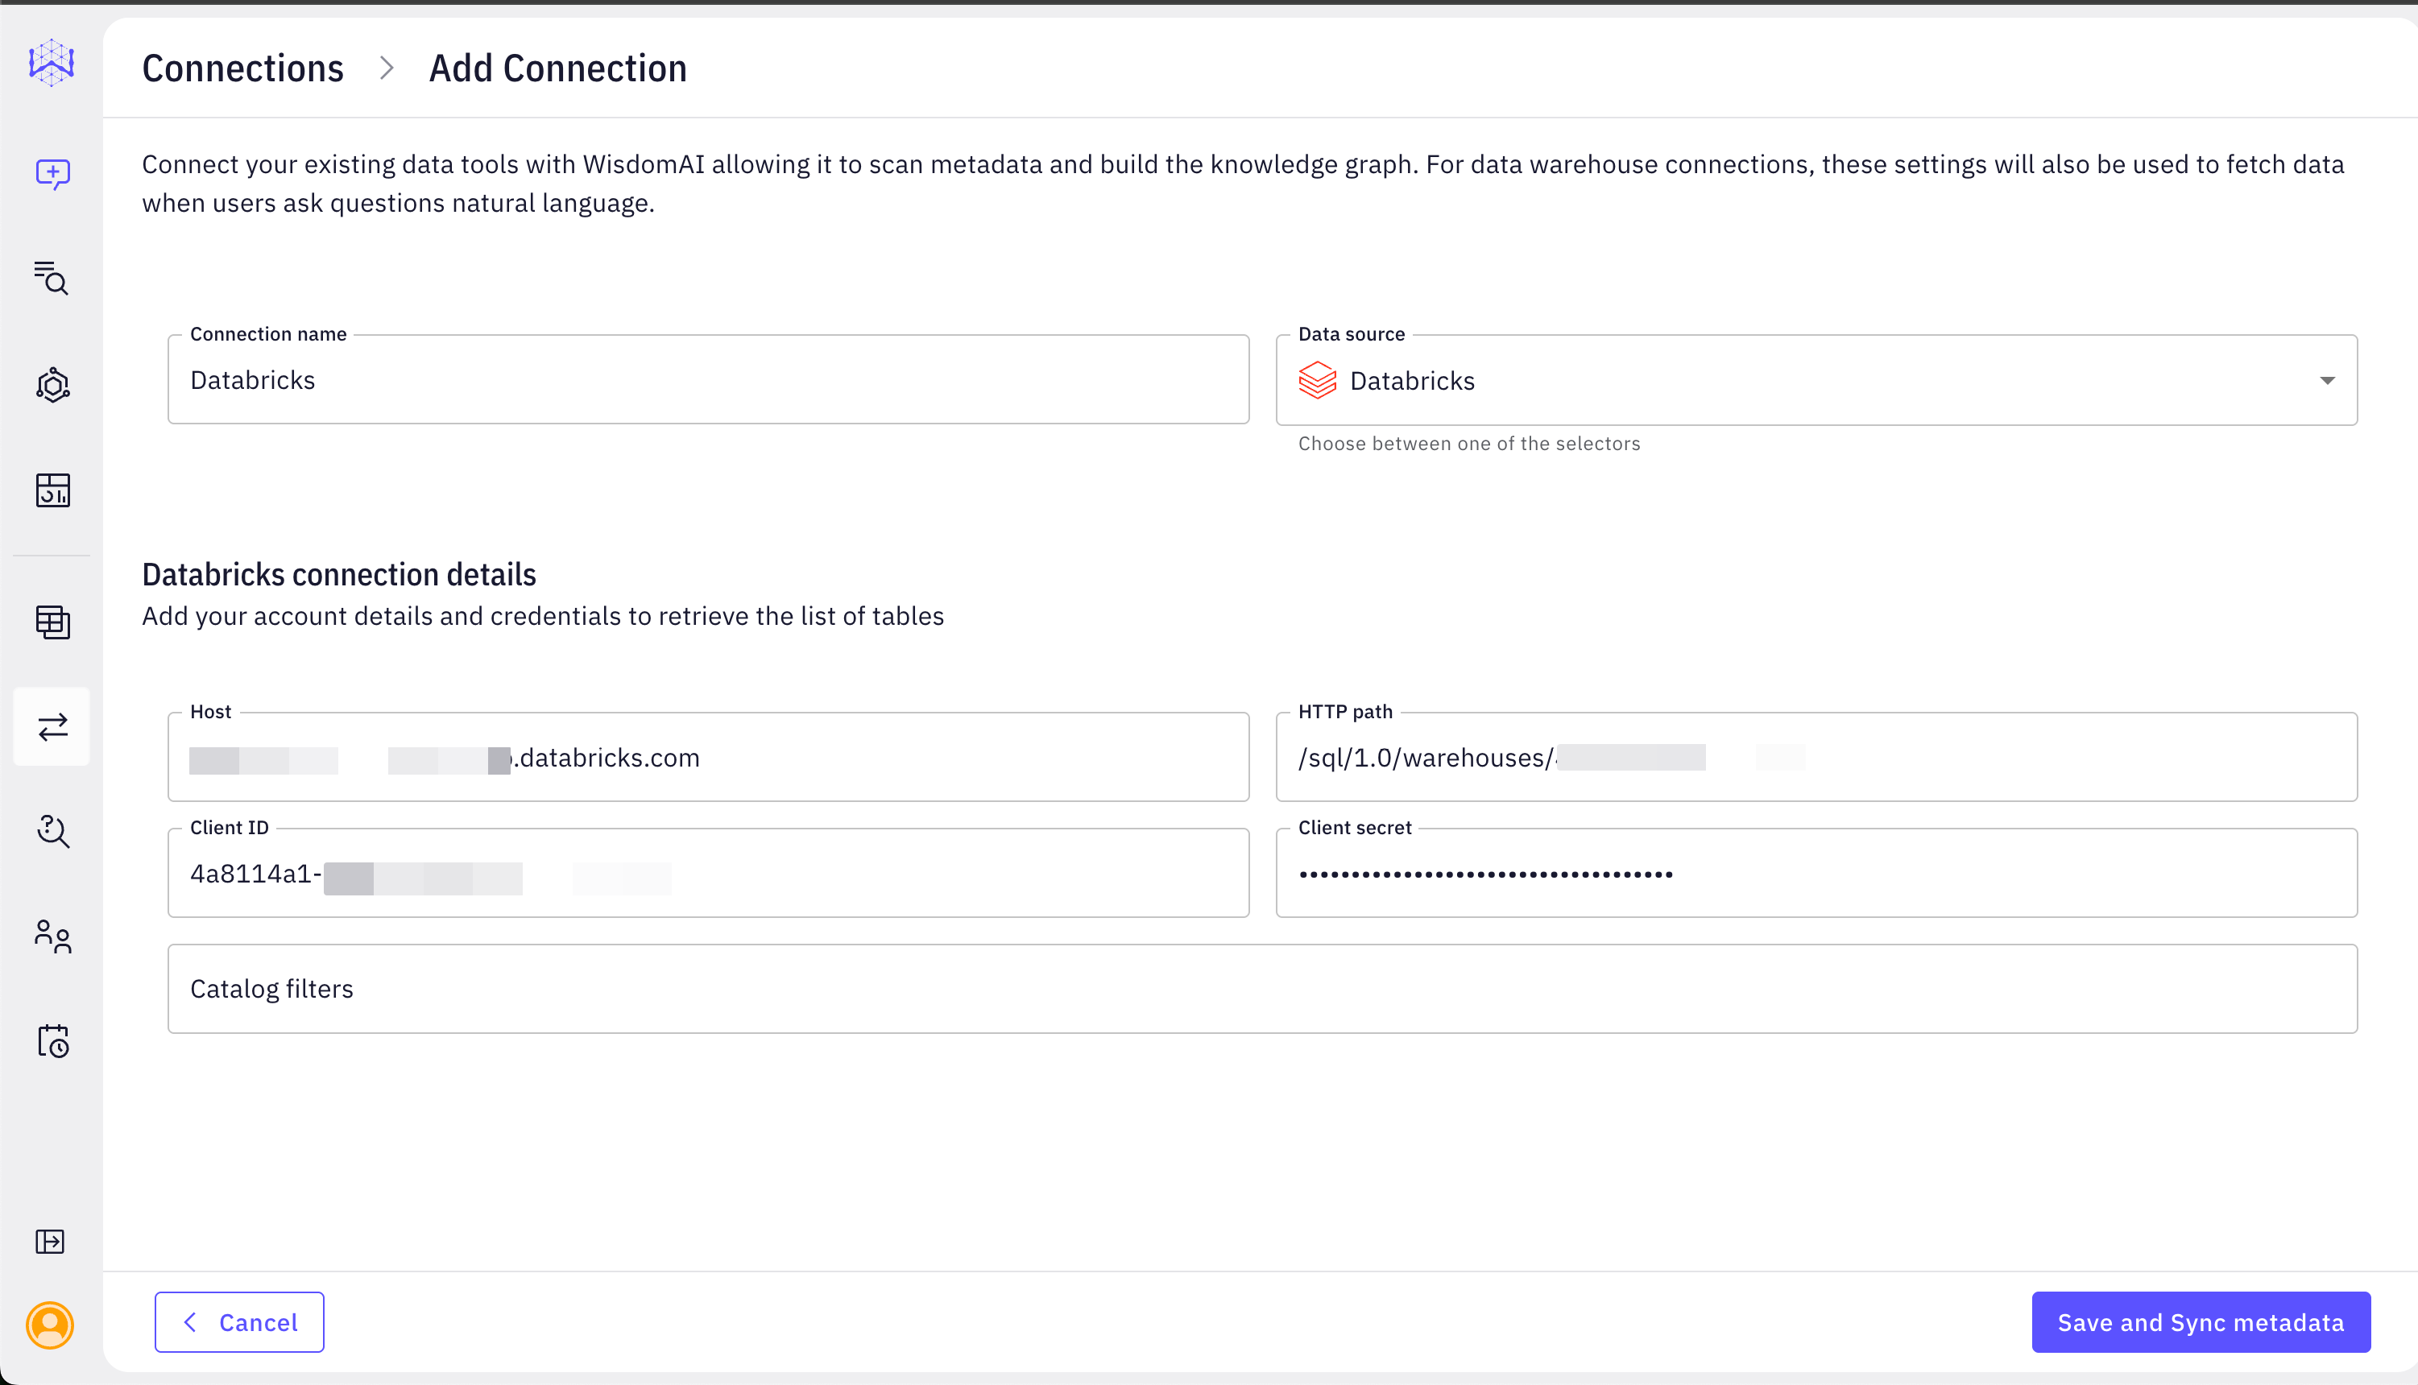Click the Databricks connection details heading

pos(338,575)
